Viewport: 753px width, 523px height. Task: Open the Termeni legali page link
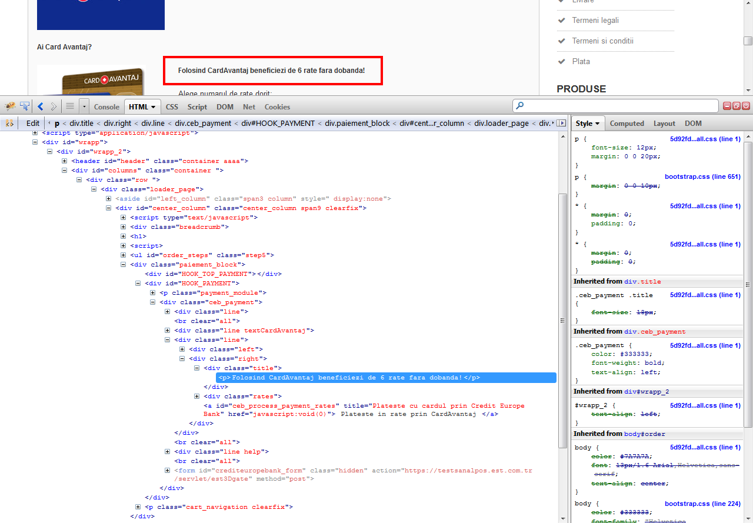tap(595, 21)
